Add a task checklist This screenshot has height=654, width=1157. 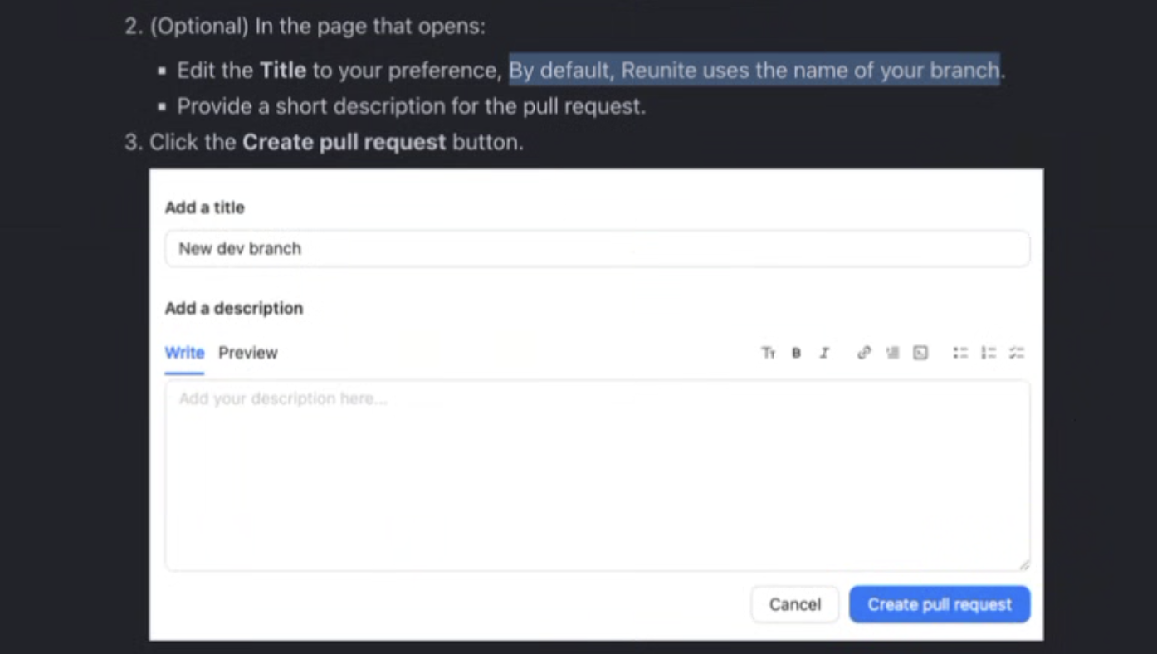tap(1017, 353)
